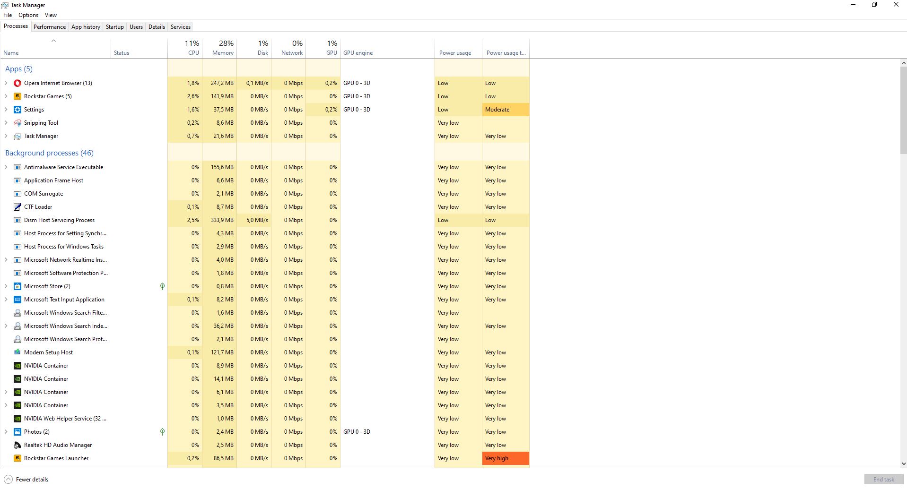
Task: Expand Antimalware Service Executable
Action: [6, 167]
